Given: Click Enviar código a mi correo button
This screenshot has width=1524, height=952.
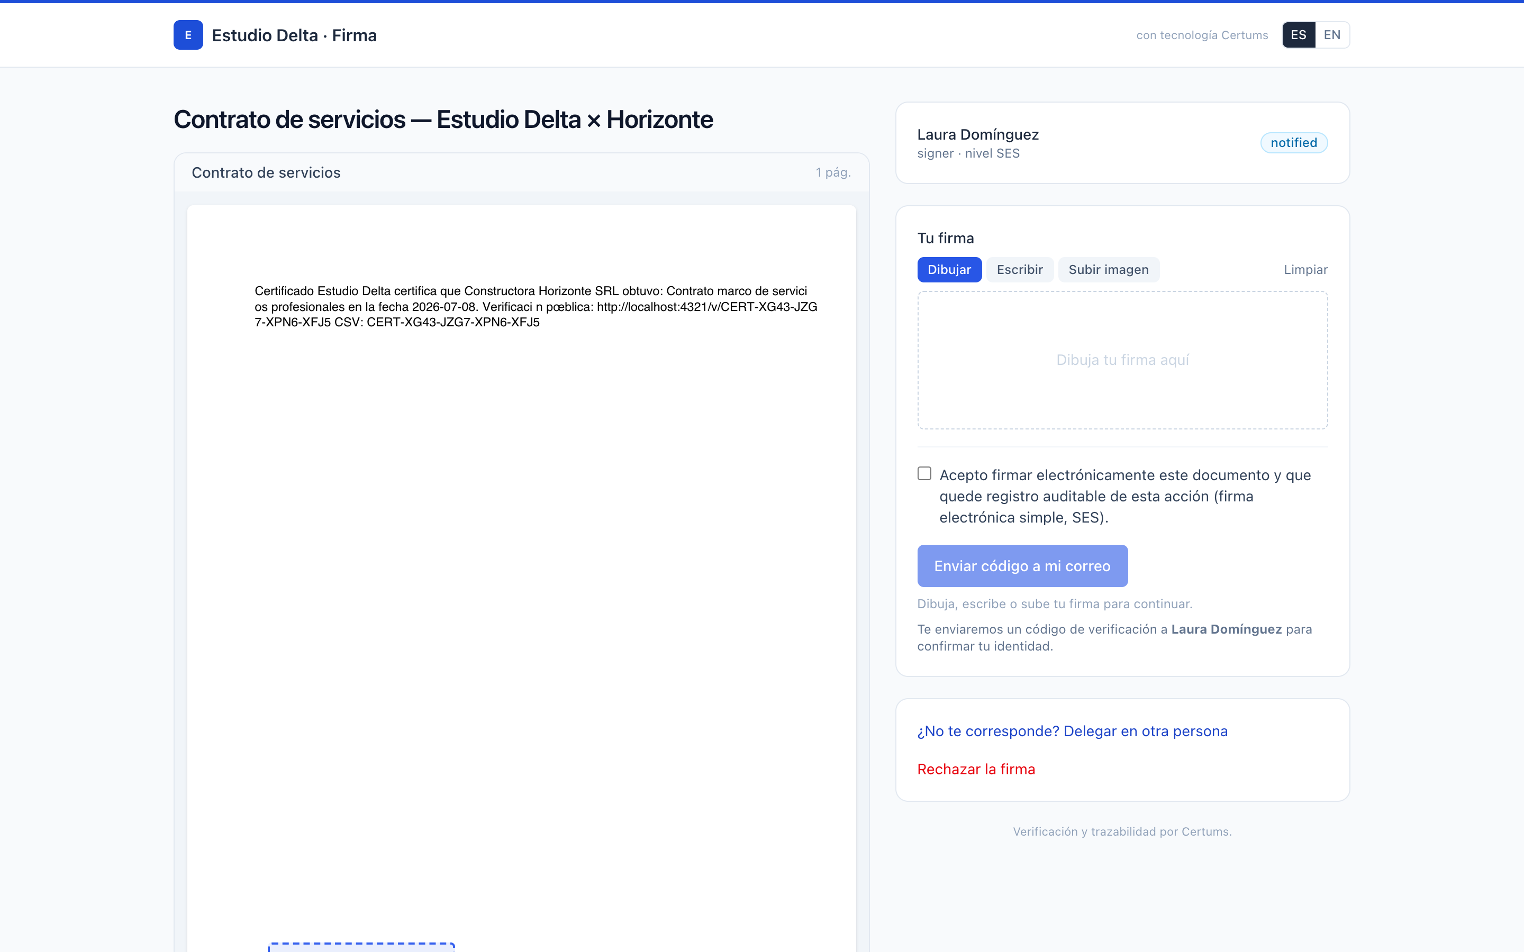Looking at the screenshot, I should click(1022, 566).
